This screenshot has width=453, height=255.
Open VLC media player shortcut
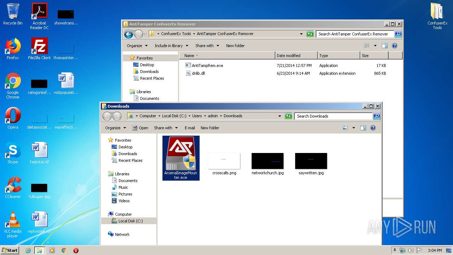coord(13,225)
